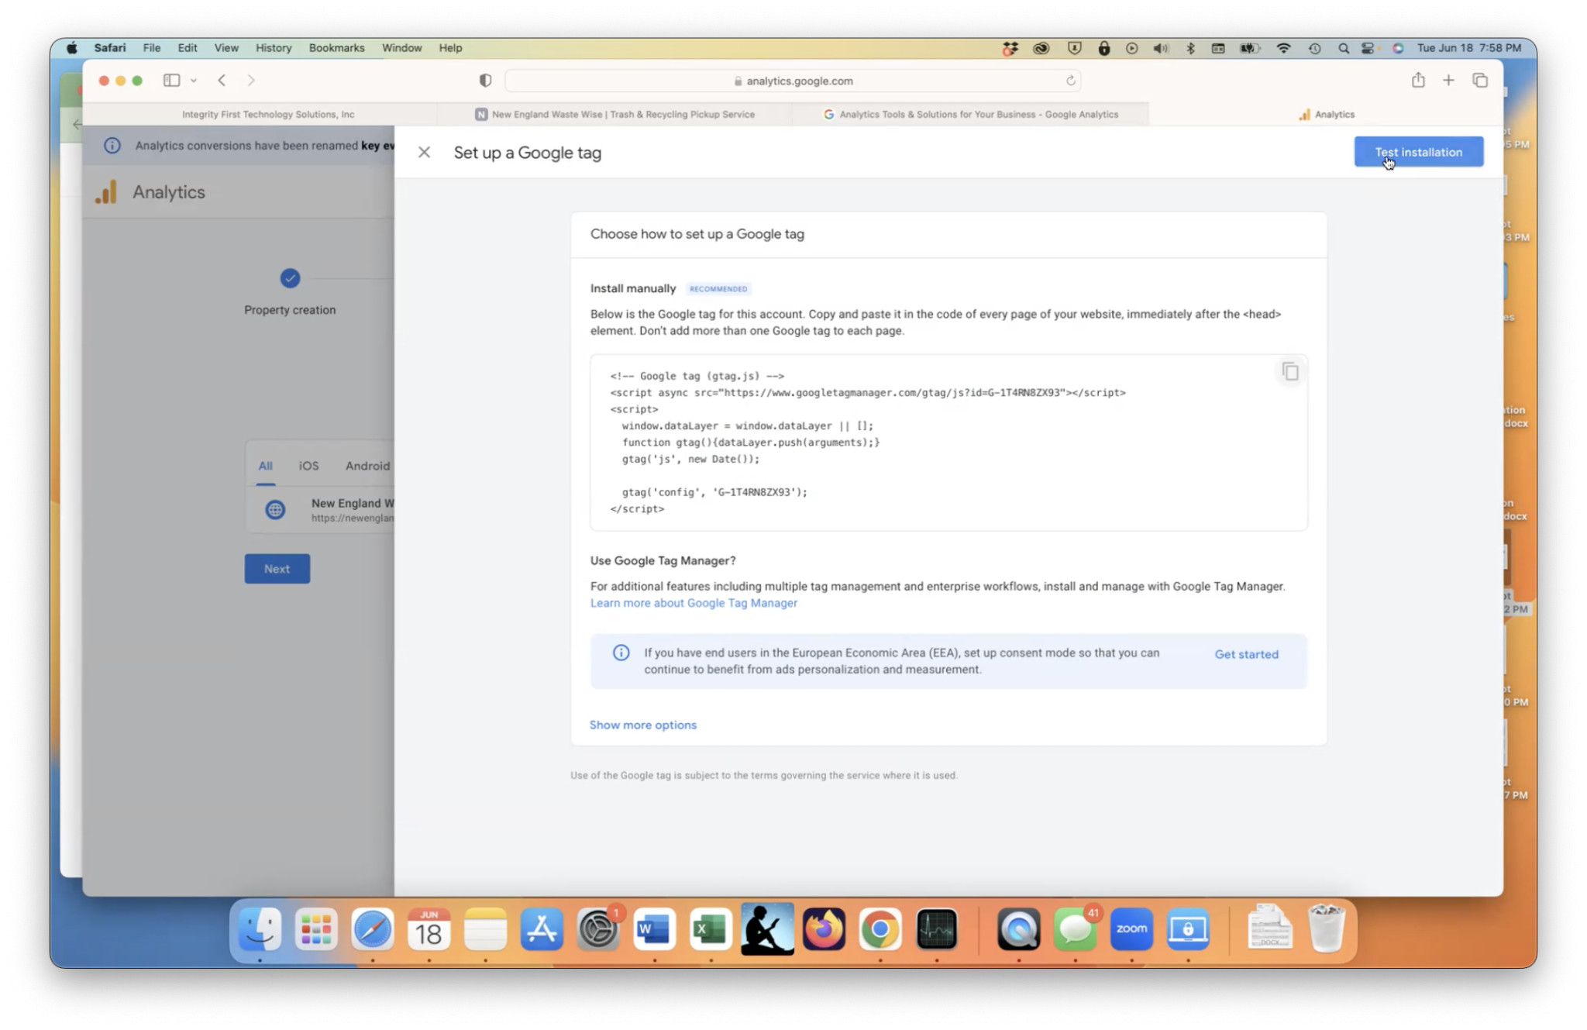Switch to Integrity First Technology Solutions tab

268,114
